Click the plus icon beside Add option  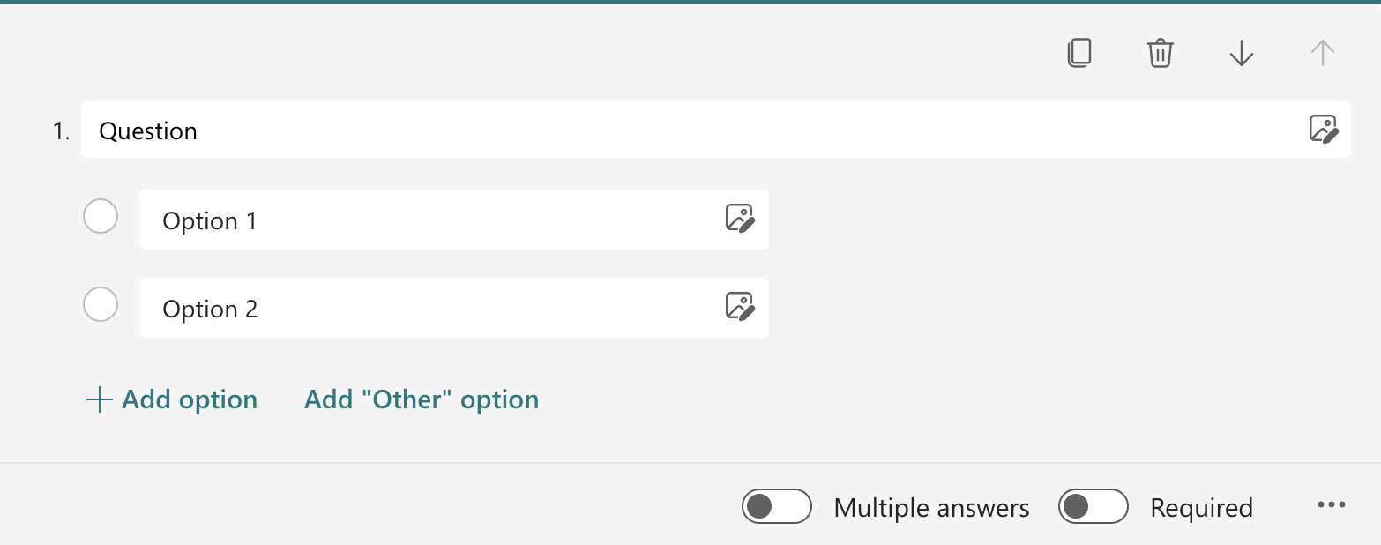(x=100, y=400)
